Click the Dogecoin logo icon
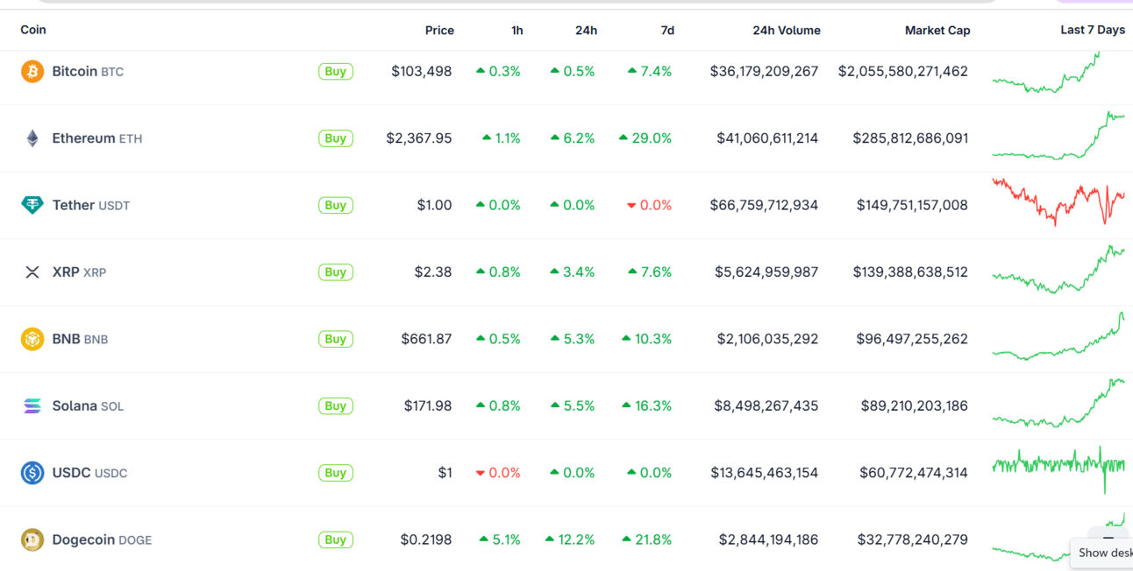 [32, 540]
